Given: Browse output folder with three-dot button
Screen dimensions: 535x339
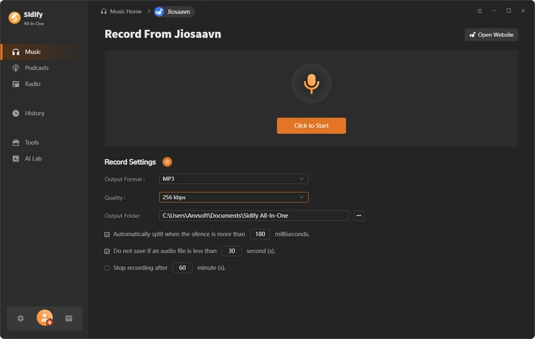Looking at the screenshot, I should tap(359, 215).
